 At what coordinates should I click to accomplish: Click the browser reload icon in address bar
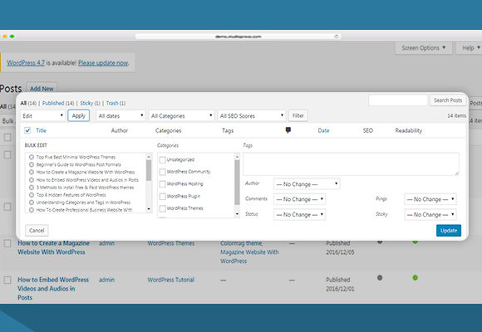337,37
